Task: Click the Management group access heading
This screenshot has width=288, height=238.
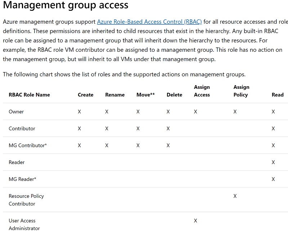Action: tap(66, 5)
